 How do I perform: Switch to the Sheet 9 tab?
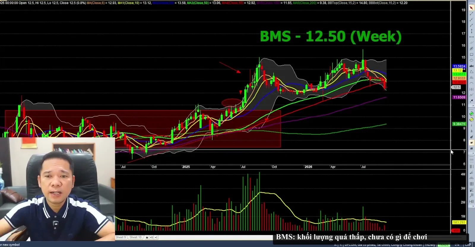click(x=121, y=237)
